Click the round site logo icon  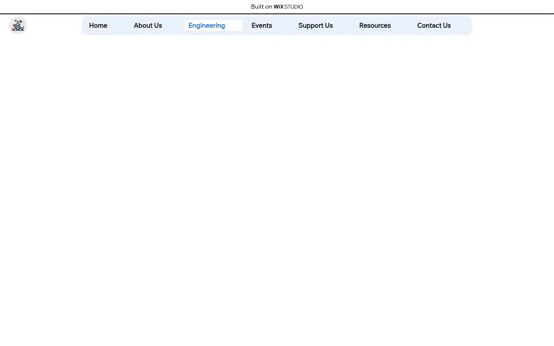tap(18, 26)
